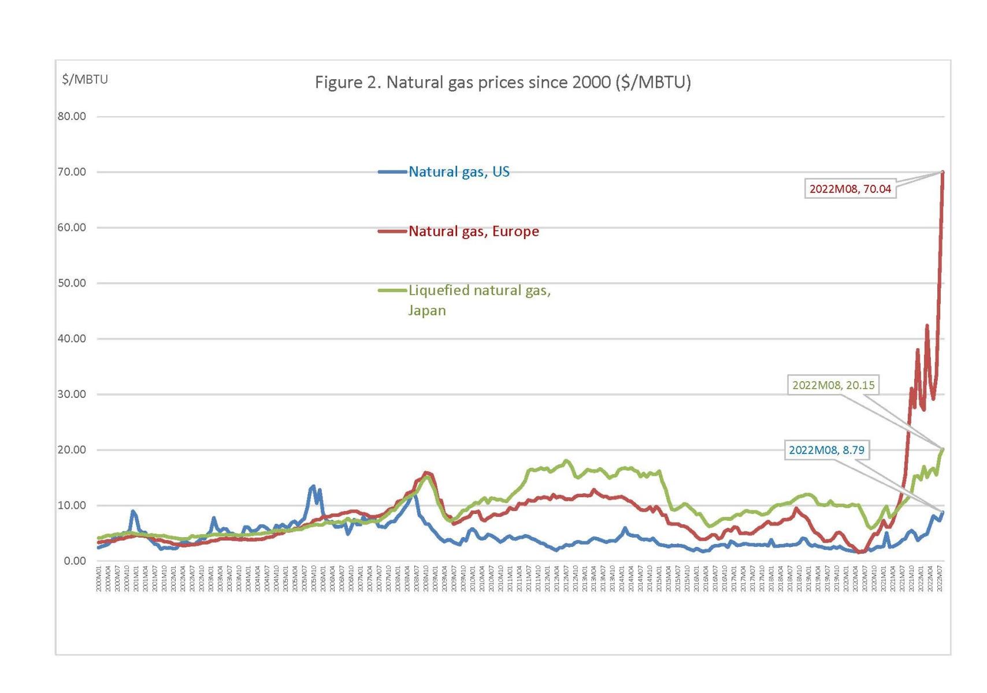Image resolution: width=987 pixels, height=693 pixels.
Task: Click the Europe gas peak point at 70.04
Action: click(x=943, y=172)
